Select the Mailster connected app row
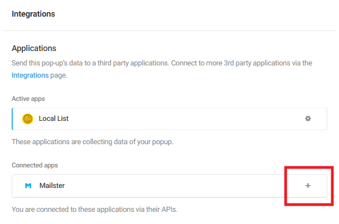Image resolution: width=339 pixels, height=224 pixels. point(169,186)
